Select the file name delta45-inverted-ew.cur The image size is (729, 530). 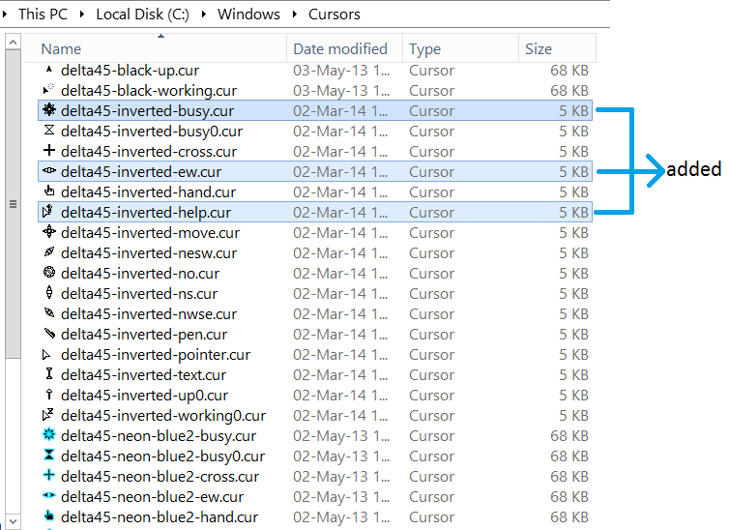coord(141,171)
